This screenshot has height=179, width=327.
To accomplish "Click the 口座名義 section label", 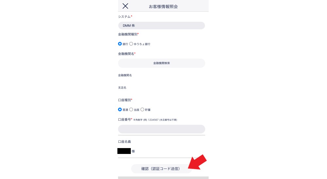I will point(125,142).
